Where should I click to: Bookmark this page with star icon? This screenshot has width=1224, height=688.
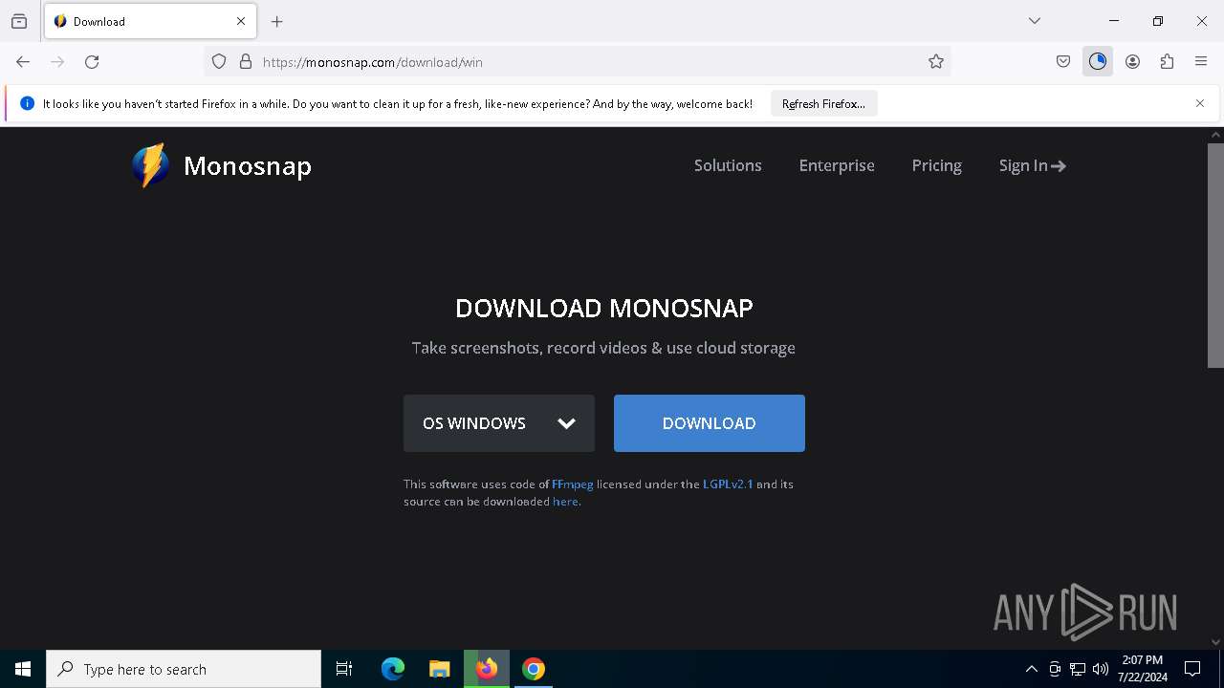pos(936,62)
